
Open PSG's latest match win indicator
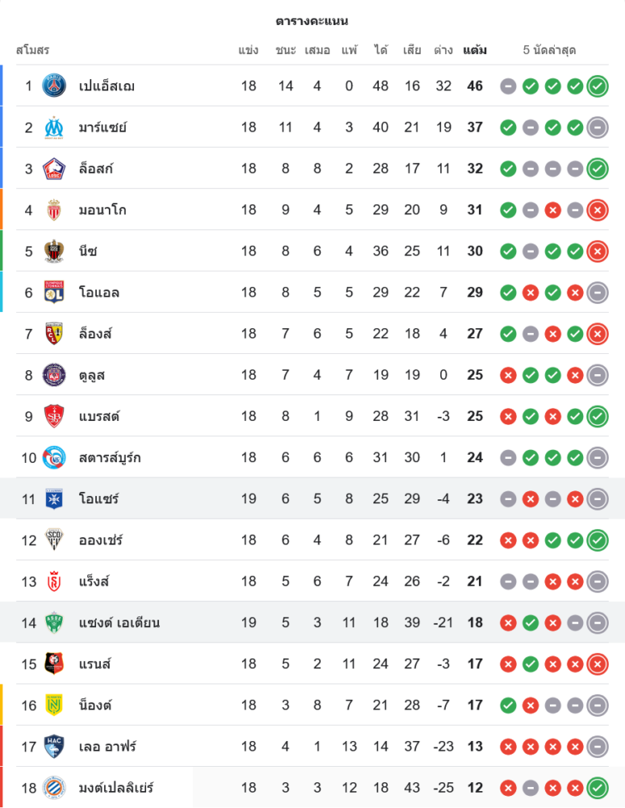(598, 86)
